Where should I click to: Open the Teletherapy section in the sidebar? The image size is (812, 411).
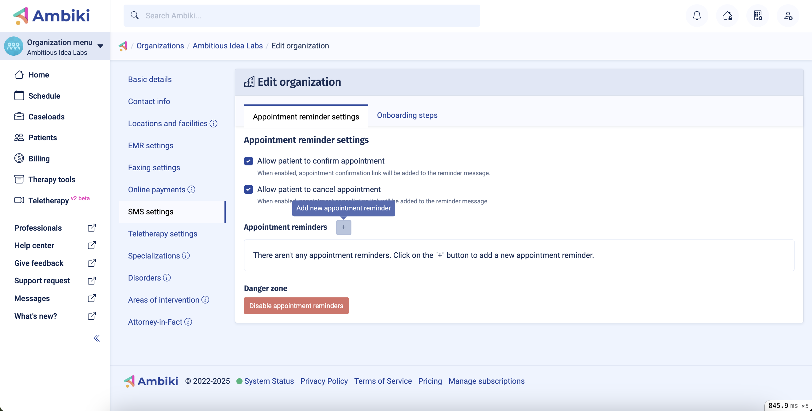pyautogui.click(x=49, y=201)
